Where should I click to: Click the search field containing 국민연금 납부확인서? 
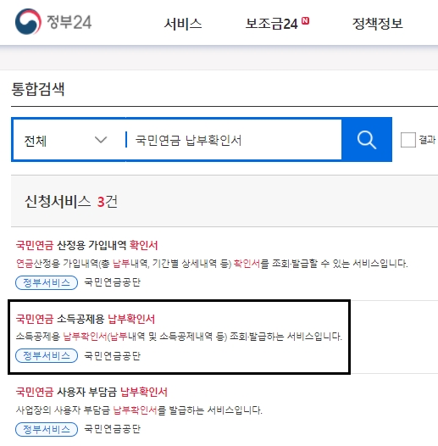point(233,140)
